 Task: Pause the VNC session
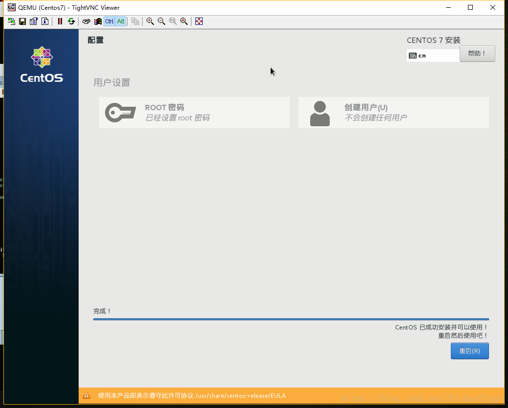60,21
